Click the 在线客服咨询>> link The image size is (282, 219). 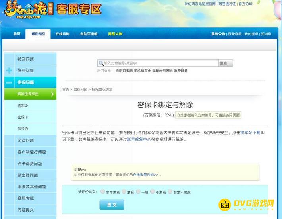[145, 175]
